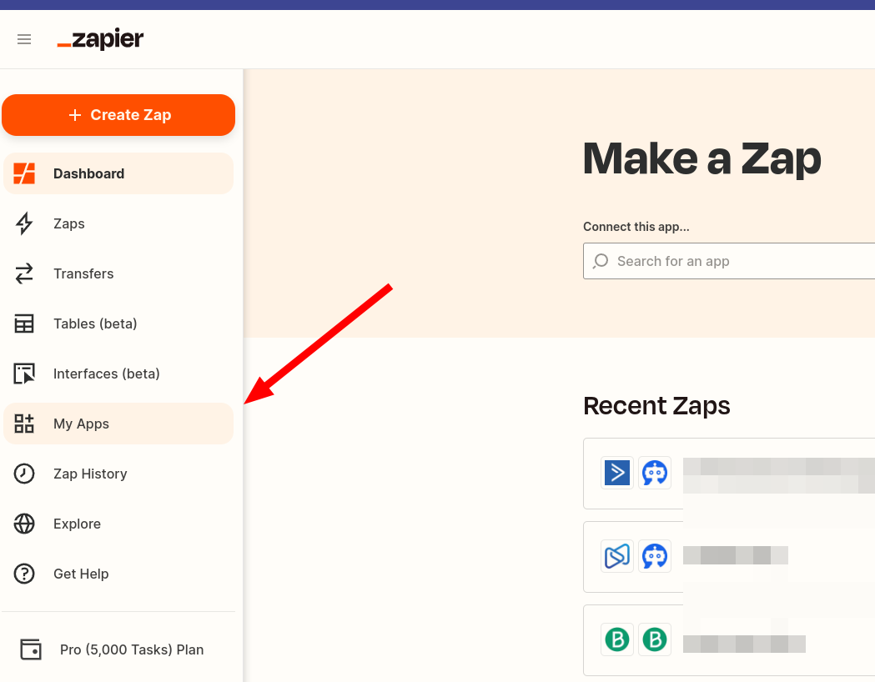Open Tables (beta) menu label
Screen dimensions: 875x682
pos(95,323)
